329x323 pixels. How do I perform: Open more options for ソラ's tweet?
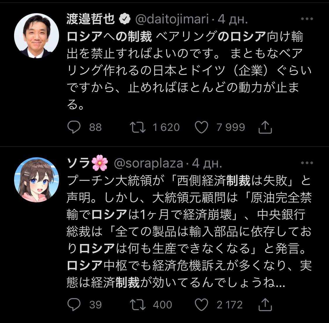[307, 163]
